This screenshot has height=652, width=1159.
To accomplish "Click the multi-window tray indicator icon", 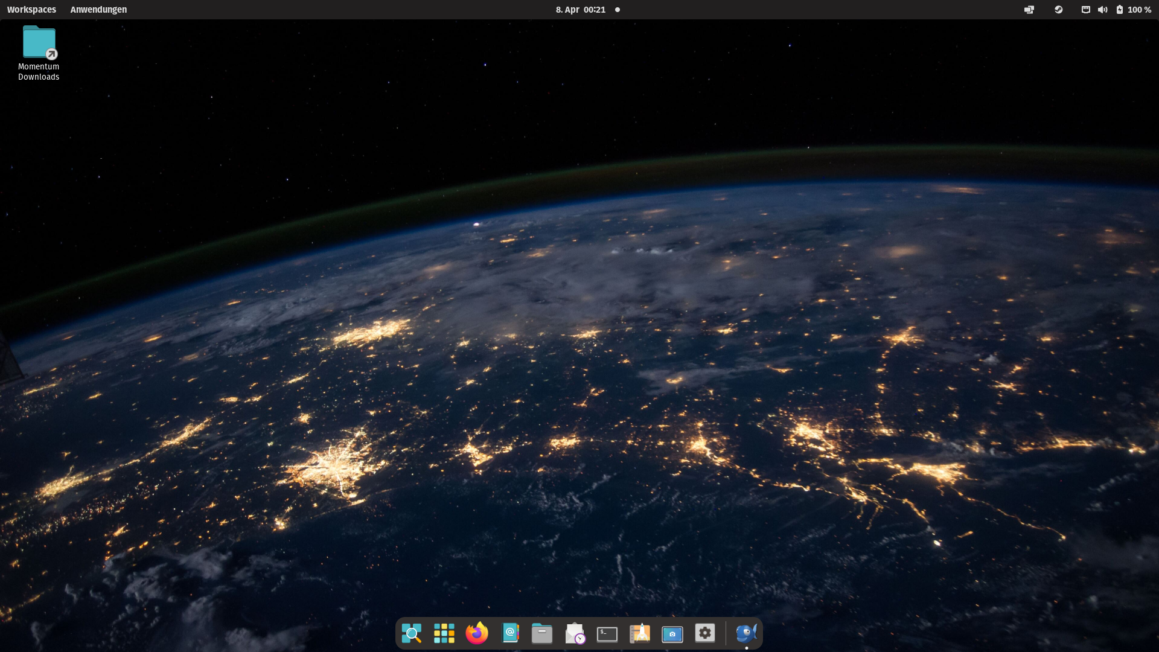I will [x=1029, y=10].
